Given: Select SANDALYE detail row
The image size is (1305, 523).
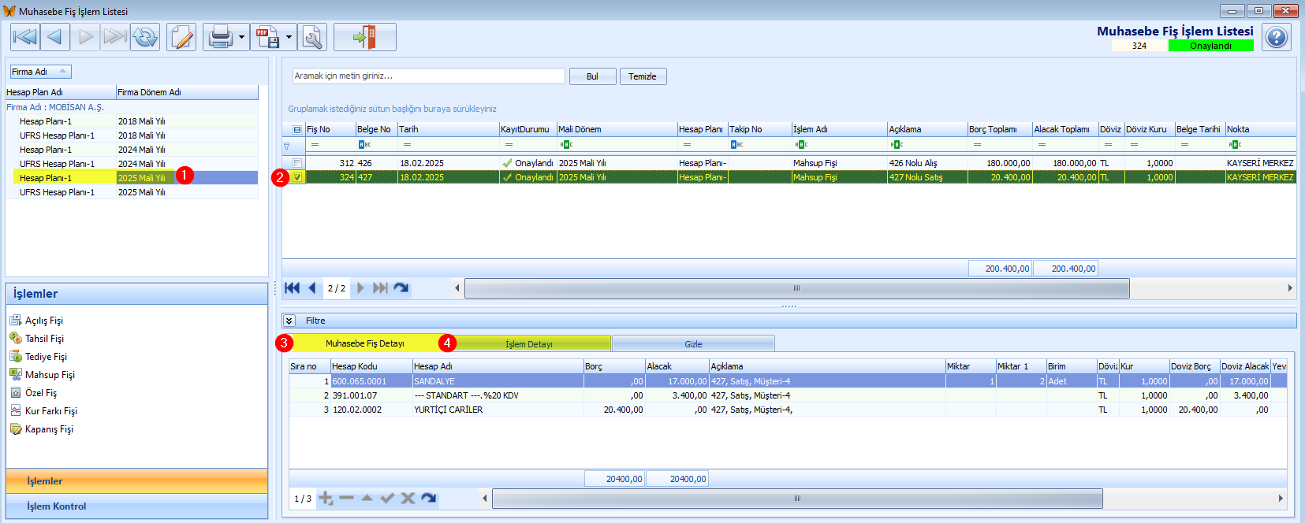Looking at the screenshot, I should coord(788,381).
